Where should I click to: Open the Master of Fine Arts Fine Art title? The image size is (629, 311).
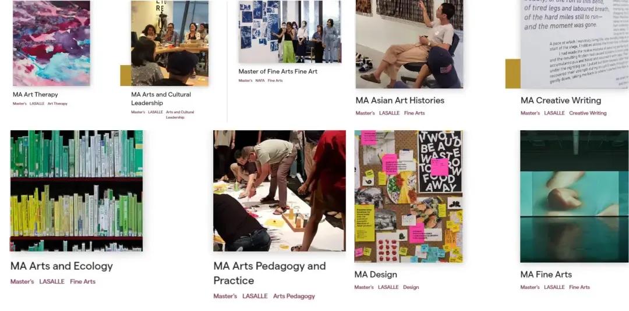(x=278, y=72)
